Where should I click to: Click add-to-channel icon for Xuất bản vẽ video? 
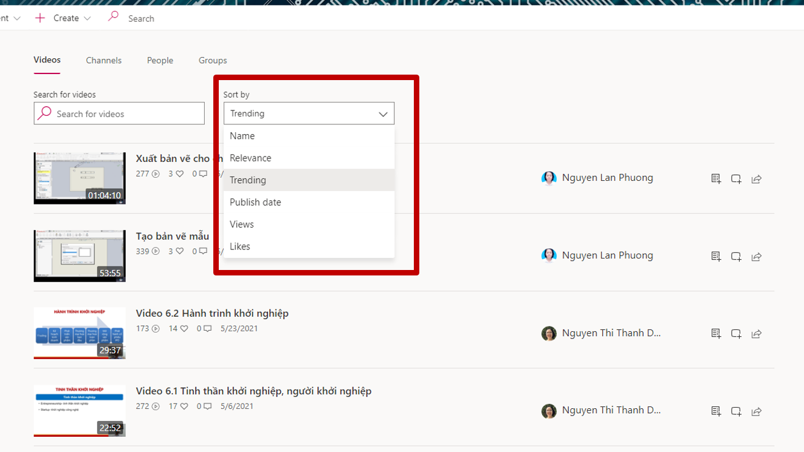point(736,179)
